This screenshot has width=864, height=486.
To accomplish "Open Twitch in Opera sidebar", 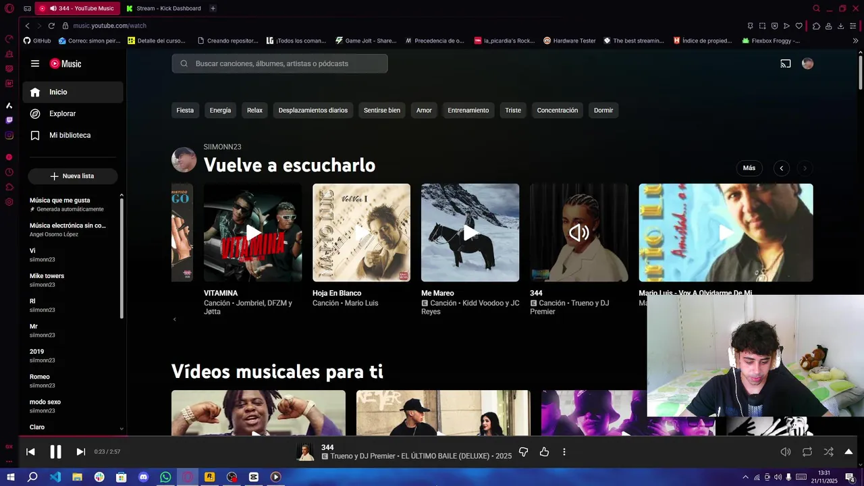I will pyautogui.click(x=9, y=120).
